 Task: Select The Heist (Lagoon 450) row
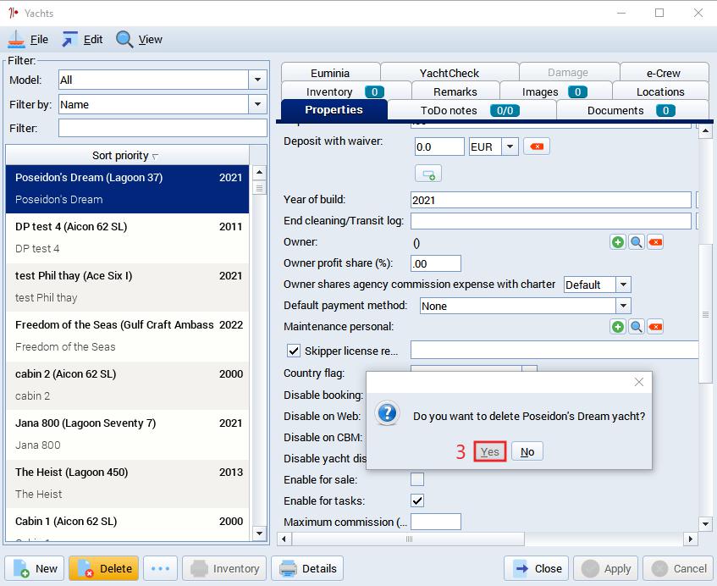pyautogui.click(x=128, y=484)
